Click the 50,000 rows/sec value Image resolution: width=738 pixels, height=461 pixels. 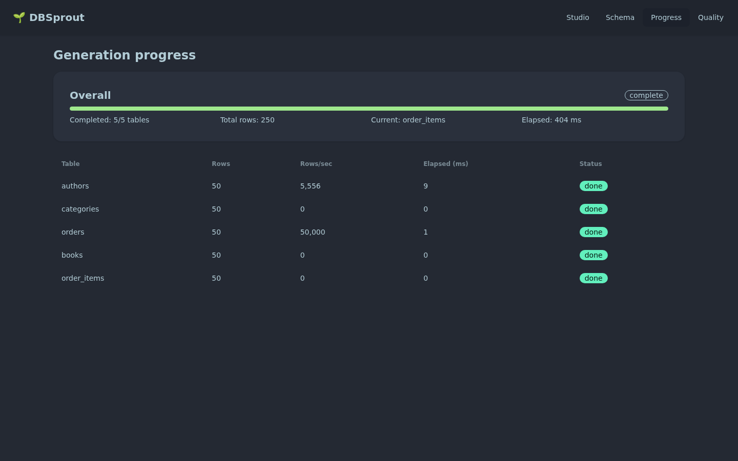313,232
